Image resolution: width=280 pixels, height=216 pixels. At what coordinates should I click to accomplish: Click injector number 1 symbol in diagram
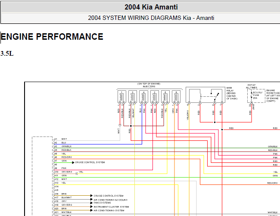coord(122,96)
